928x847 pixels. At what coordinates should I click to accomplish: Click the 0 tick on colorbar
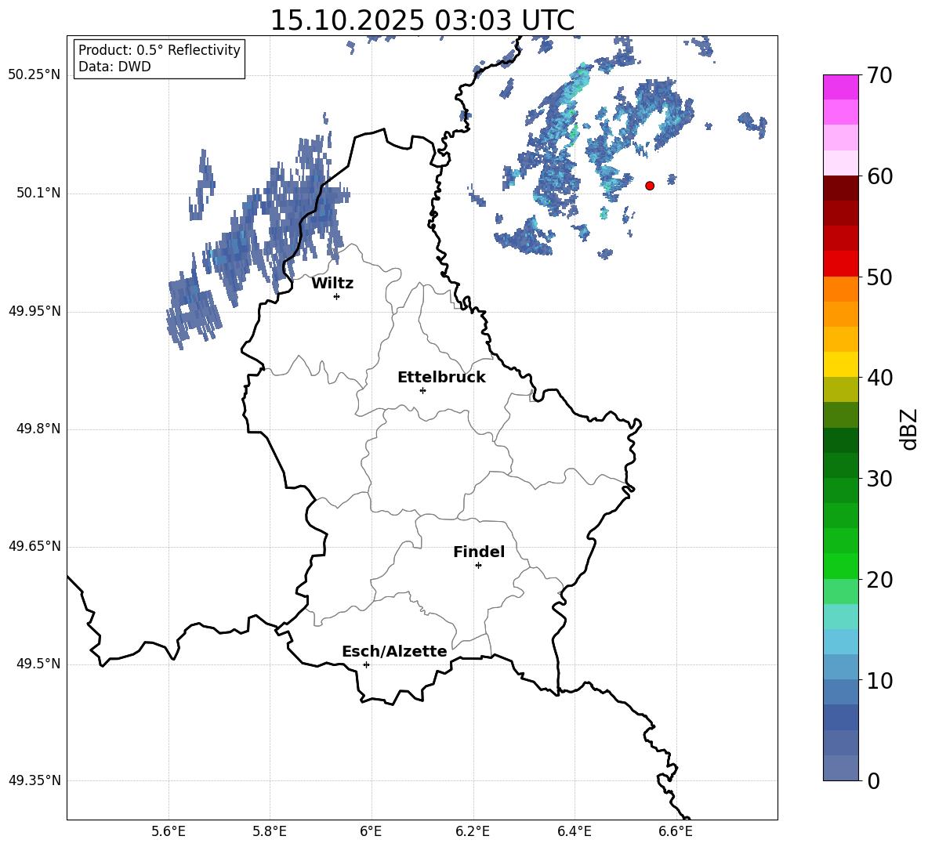click(x=874, y=780)
